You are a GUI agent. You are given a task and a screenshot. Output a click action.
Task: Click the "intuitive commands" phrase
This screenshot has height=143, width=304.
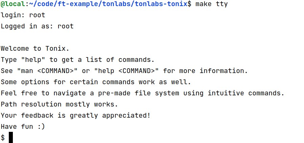click(246, 93)
